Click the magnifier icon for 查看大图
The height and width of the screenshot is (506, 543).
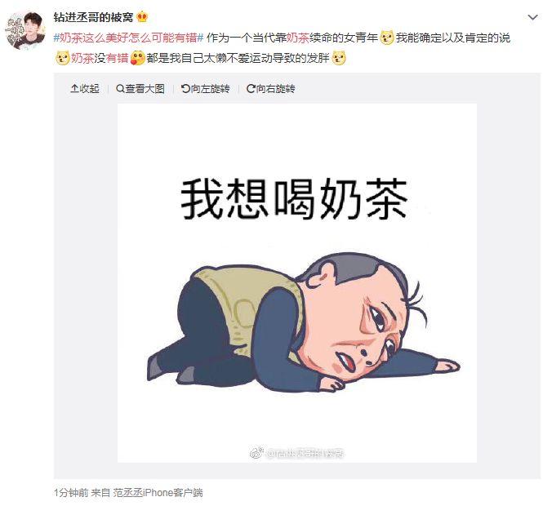point(120,89)
